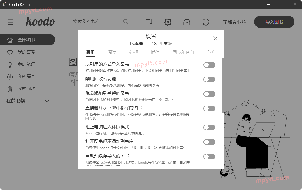
Task: Open the 了解专业版 link
Action: 235,22
